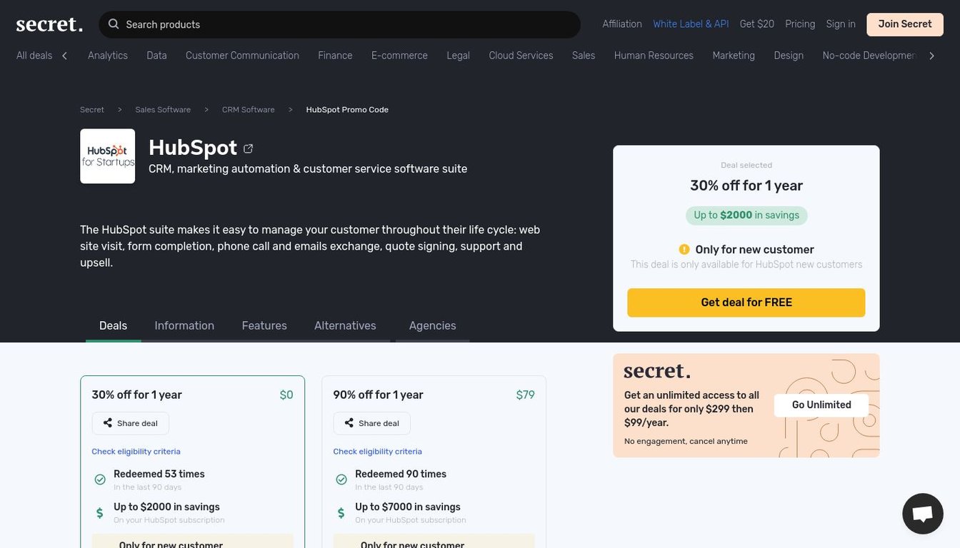Viewport: 960px width, 548px height.
Task: Open Check eligibility criteria under the 90% deal
Action: click(377, 451)
